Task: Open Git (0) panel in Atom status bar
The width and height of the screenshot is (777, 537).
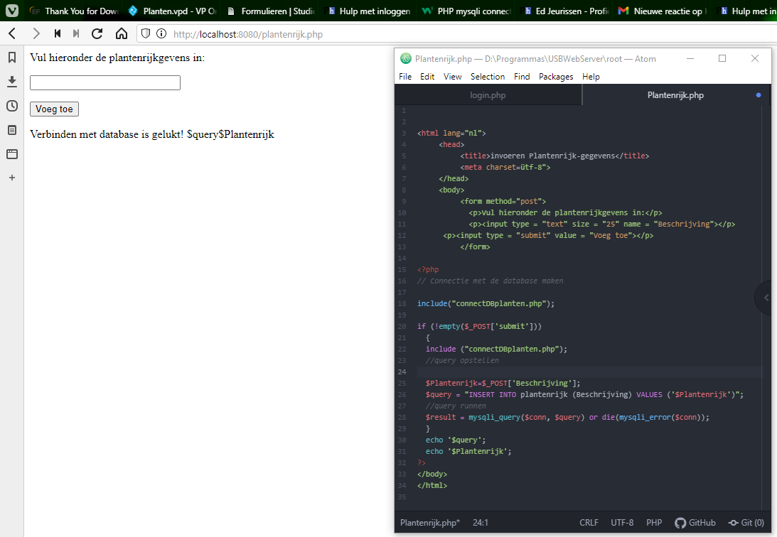Action: [x=746, y=523]
